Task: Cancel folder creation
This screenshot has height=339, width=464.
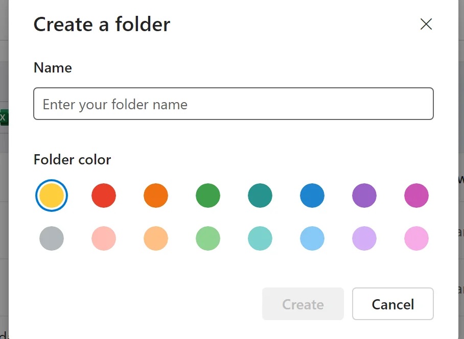Action: (x=393, y=304)
